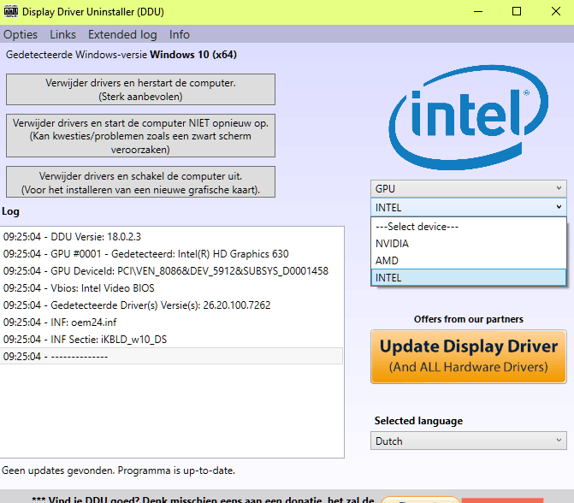Click the DDU app icon in title bar

click(x=10, y=12)
